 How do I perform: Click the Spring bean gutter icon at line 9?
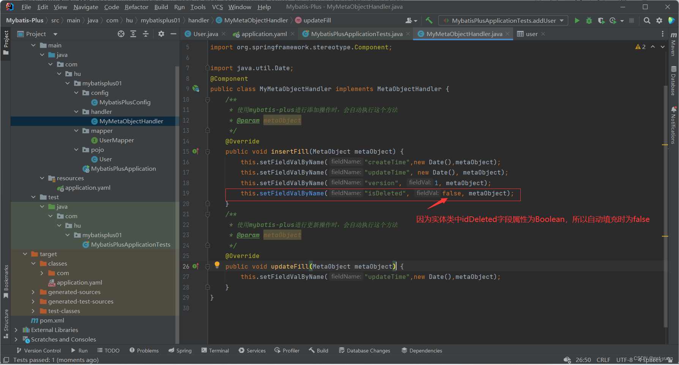pos(196,89)
